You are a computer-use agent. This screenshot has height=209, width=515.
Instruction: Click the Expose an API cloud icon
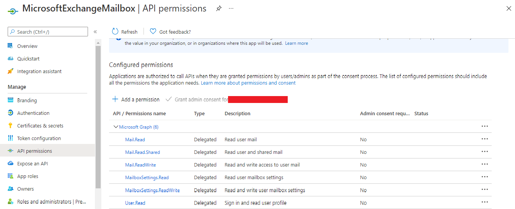pyautogui.click(x=10, y=163)
